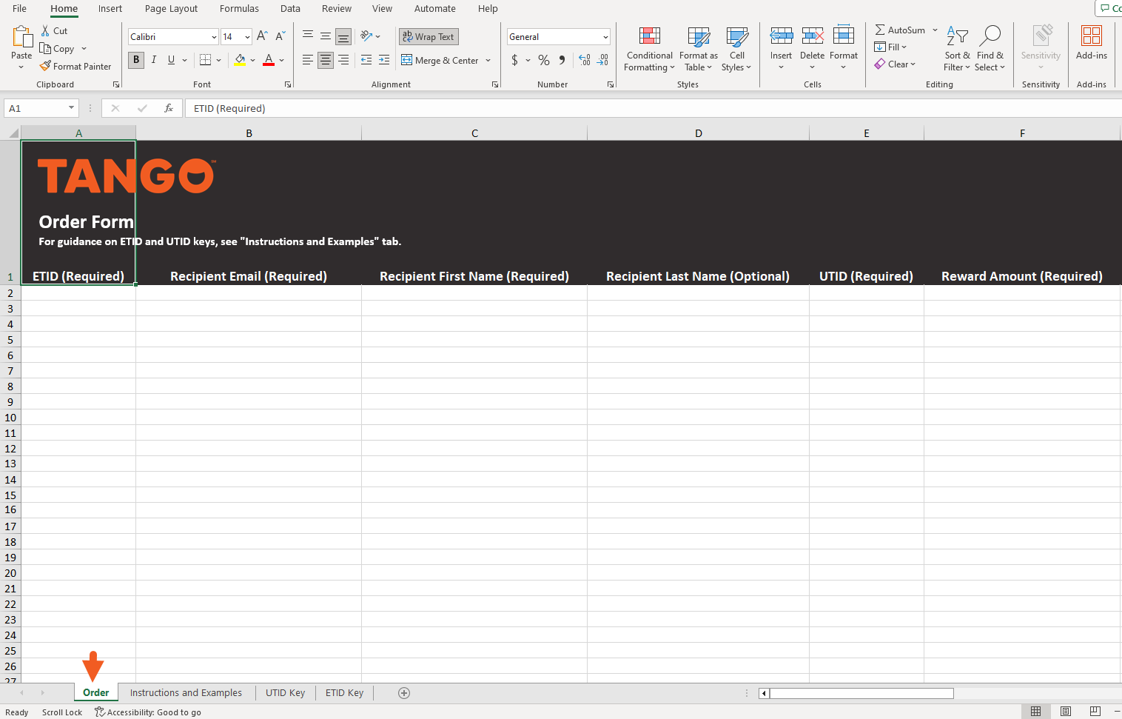Apply percent style format
Screen dimensions: 1122x719
544,60
